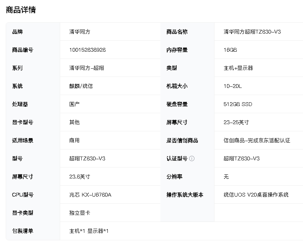Click the 处理器 label
Screen dimensions: 303x246
pyautogui.click(x=20, y=104)
